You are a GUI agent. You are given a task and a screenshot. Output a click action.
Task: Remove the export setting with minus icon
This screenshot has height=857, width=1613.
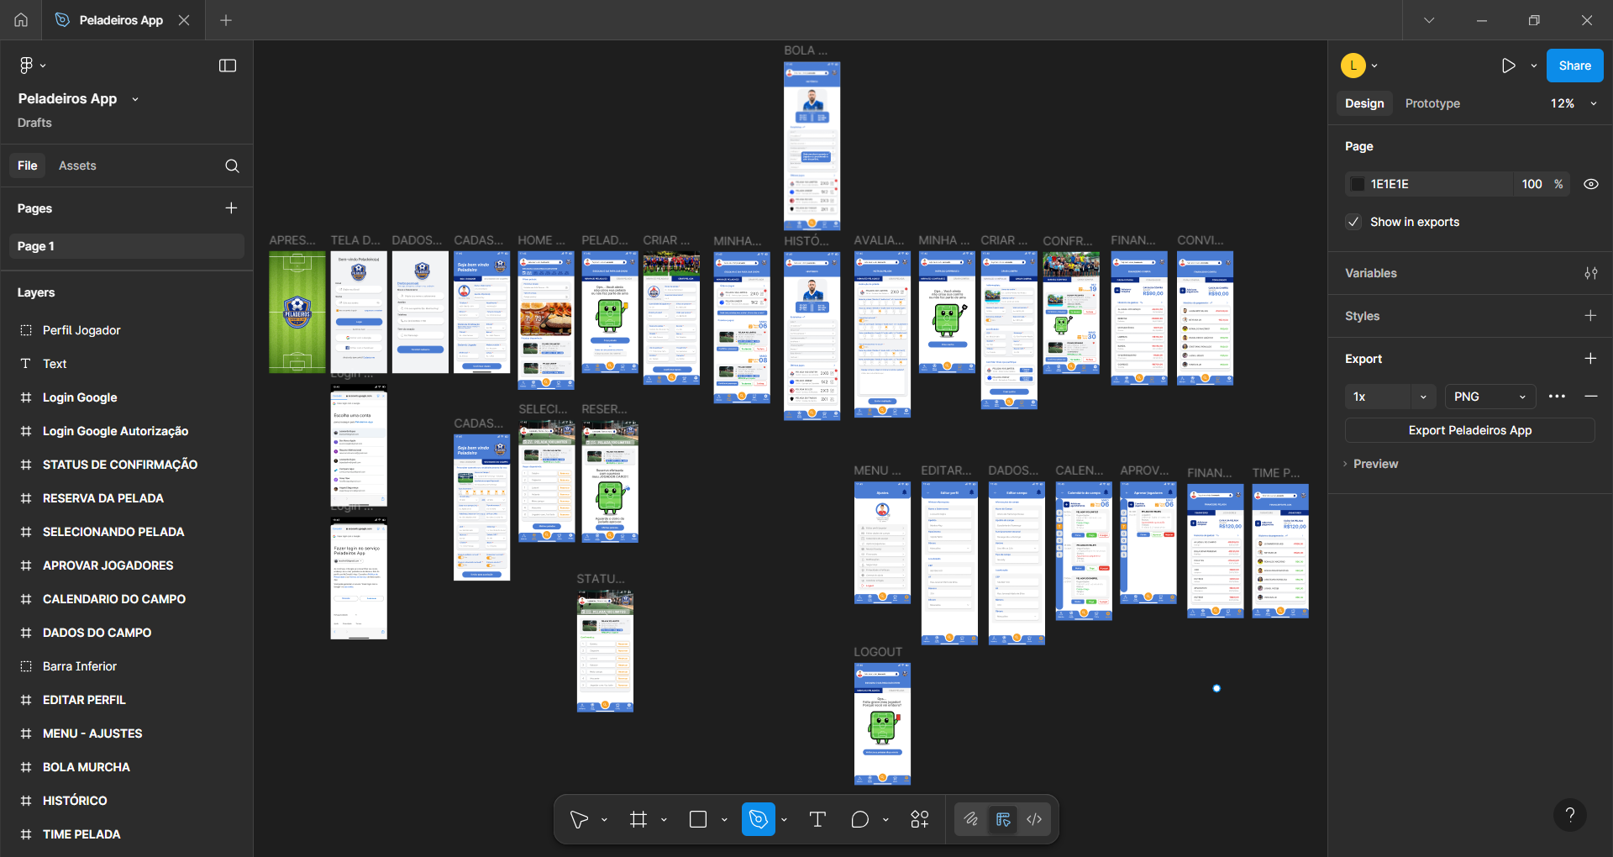(x=1590, y=397)
